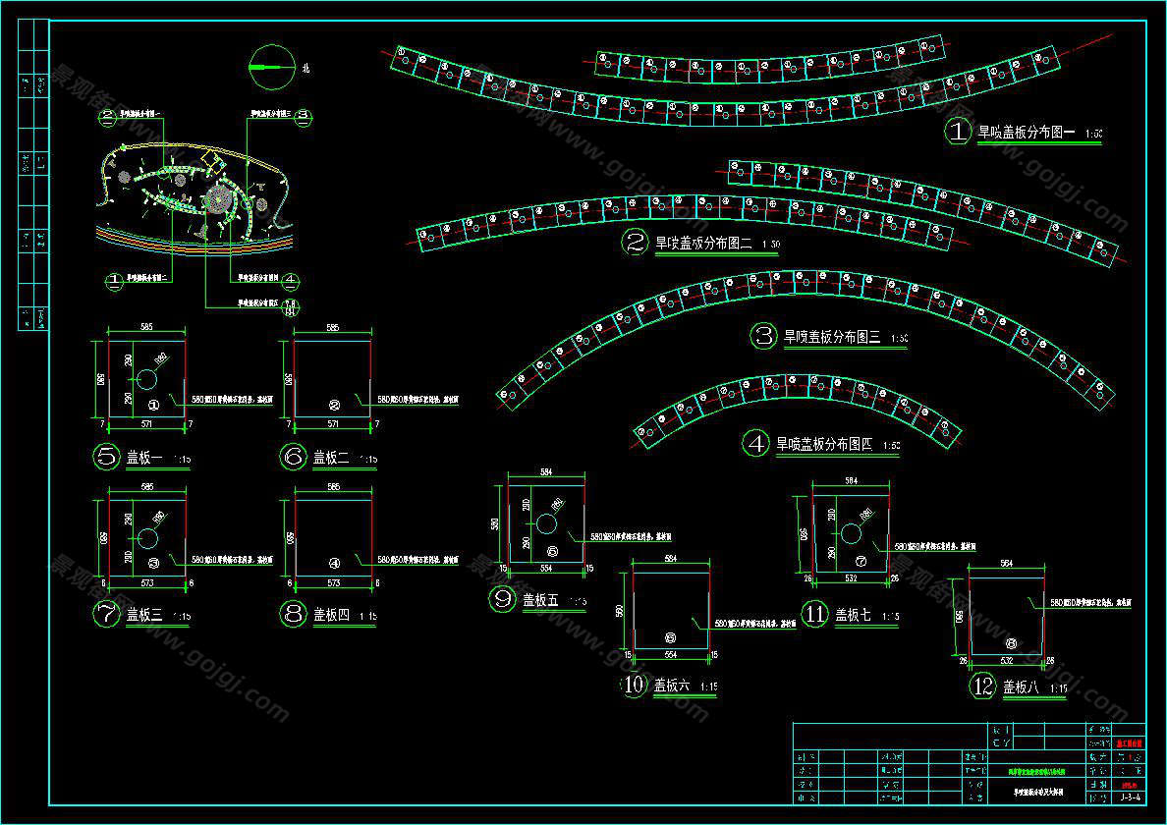Click the 585 top dimension of 盖板一
This screenshot has height=825, width=1167.
pyautogui.click(x=146, y=327)
